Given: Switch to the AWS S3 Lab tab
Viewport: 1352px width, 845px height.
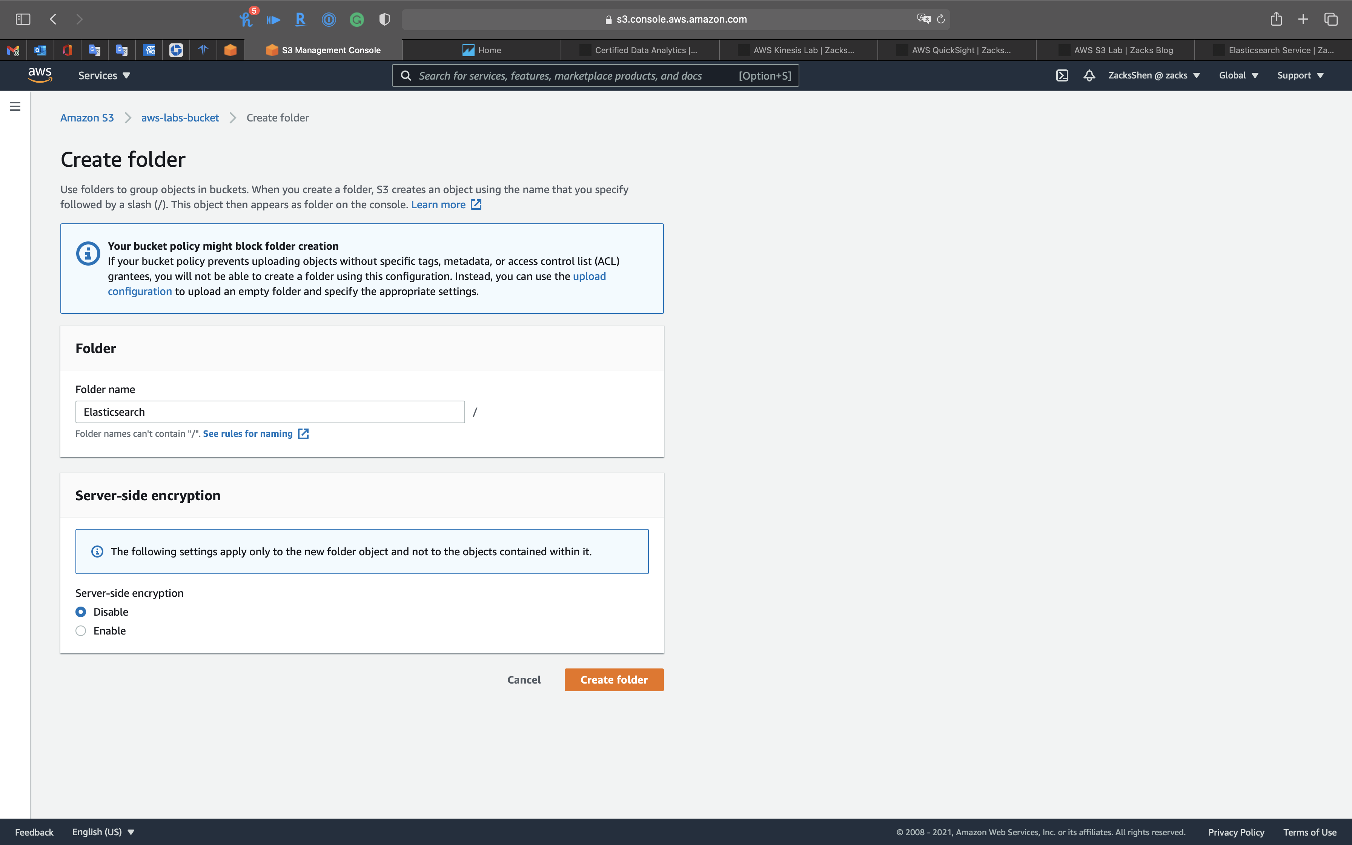Looking at the screenshot, I should click(x=1115, y=50).
